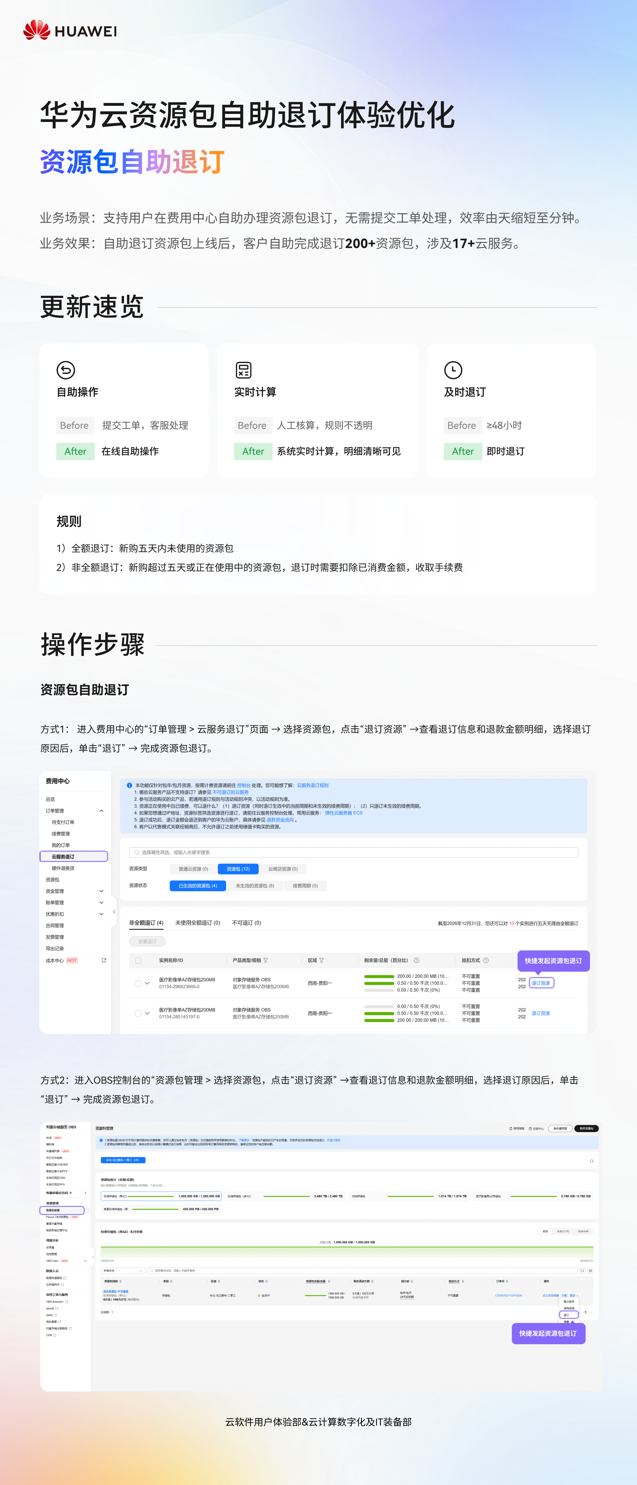Tick checkbox for instance 01154-285145197-0
This screenshot has width=637, height=1485.
(x=138, y=1013)
